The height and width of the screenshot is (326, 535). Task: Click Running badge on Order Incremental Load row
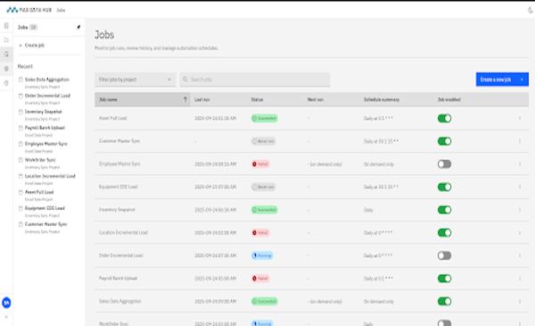pos(262,255)
